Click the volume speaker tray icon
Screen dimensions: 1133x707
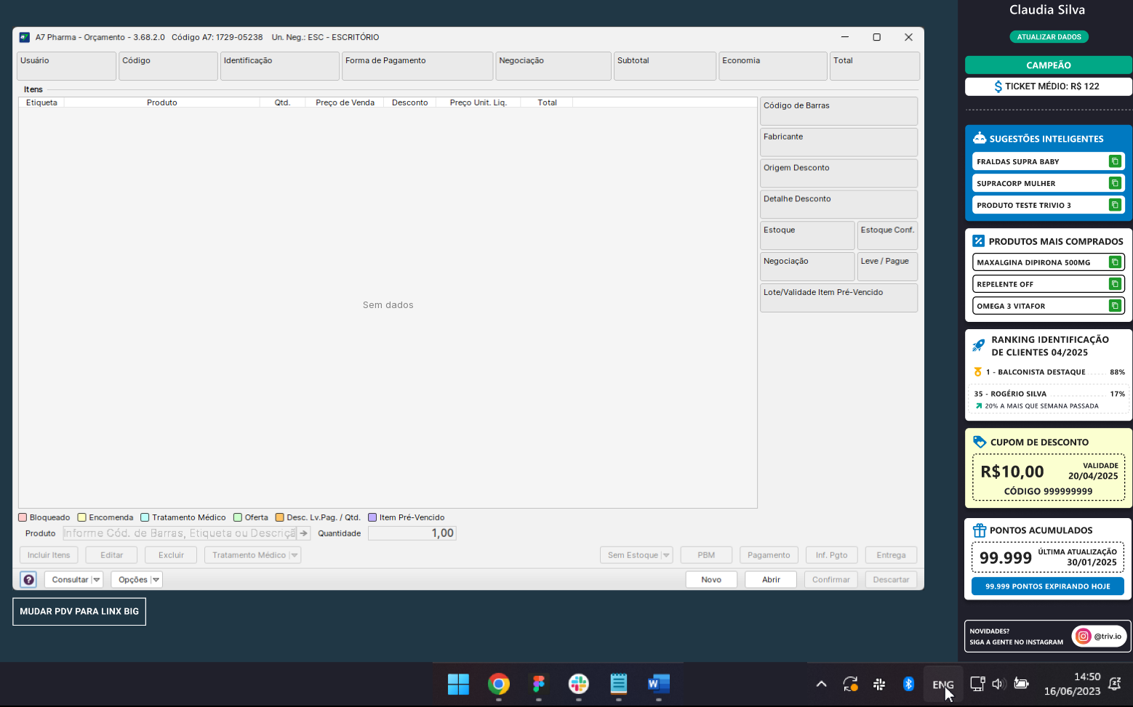coord(998,684)
